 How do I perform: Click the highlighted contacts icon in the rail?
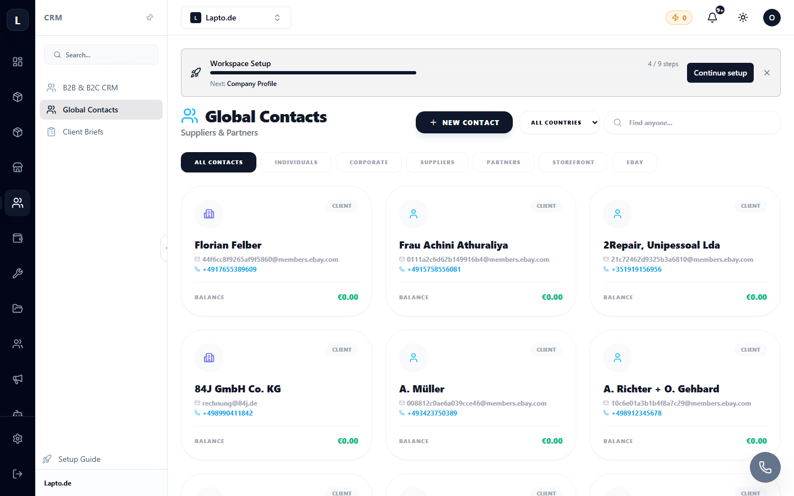point(18,203)
